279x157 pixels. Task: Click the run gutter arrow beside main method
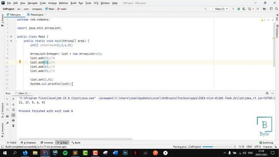pos(11,41)
